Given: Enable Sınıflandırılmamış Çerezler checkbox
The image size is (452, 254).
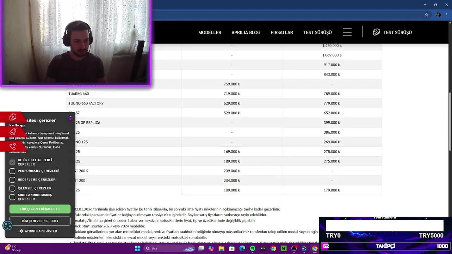Looking at the screenshot, I should pyautogui.click(x=12, y=197).
